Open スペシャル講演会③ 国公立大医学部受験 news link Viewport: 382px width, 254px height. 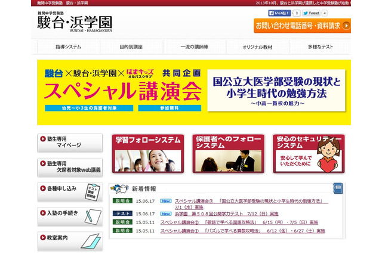pyautogui.click(x=251, y=204)
